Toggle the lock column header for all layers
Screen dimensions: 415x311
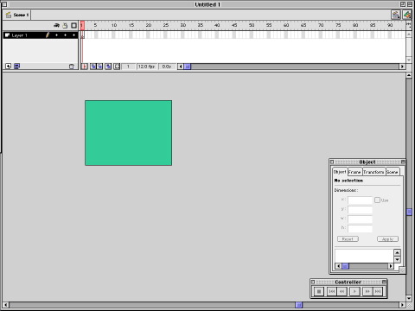pos(65,25)
